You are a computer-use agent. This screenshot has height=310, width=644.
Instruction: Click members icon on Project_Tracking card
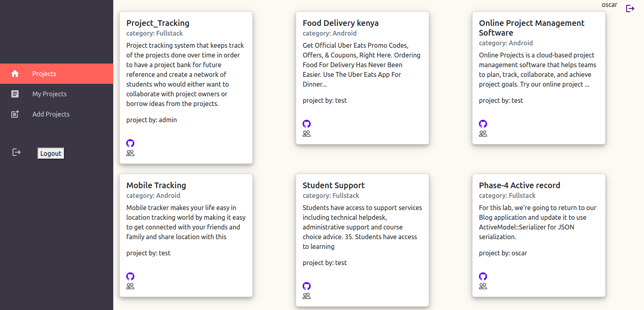click(x=130, y=153)
